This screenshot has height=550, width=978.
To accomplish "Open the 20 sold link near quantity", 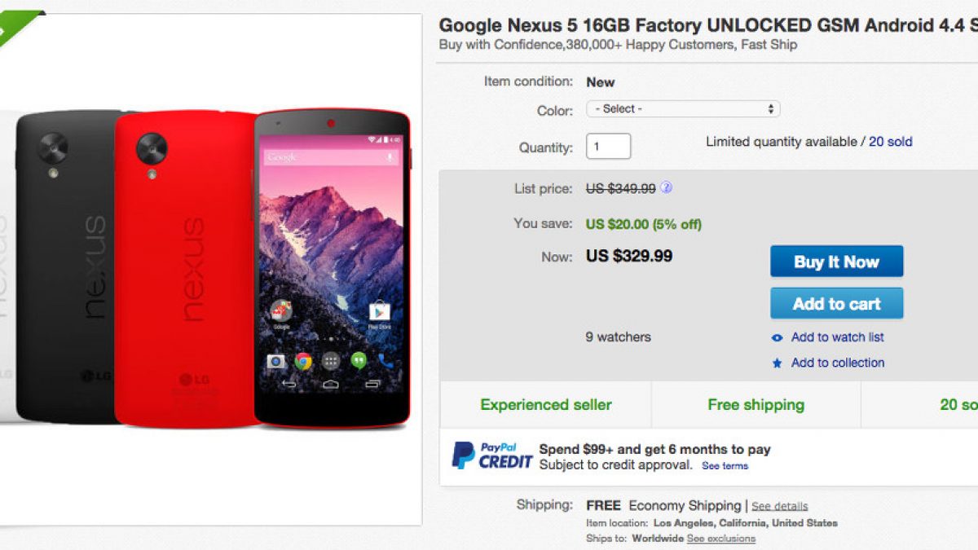I will pyautogui.click(x=890, y=142).
